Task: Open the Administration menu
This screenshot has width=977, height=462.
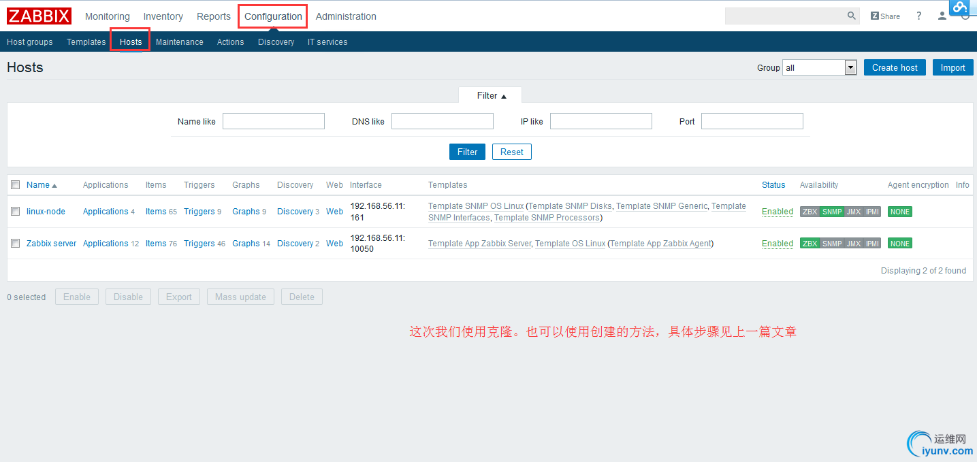Action: click(346, 16)
